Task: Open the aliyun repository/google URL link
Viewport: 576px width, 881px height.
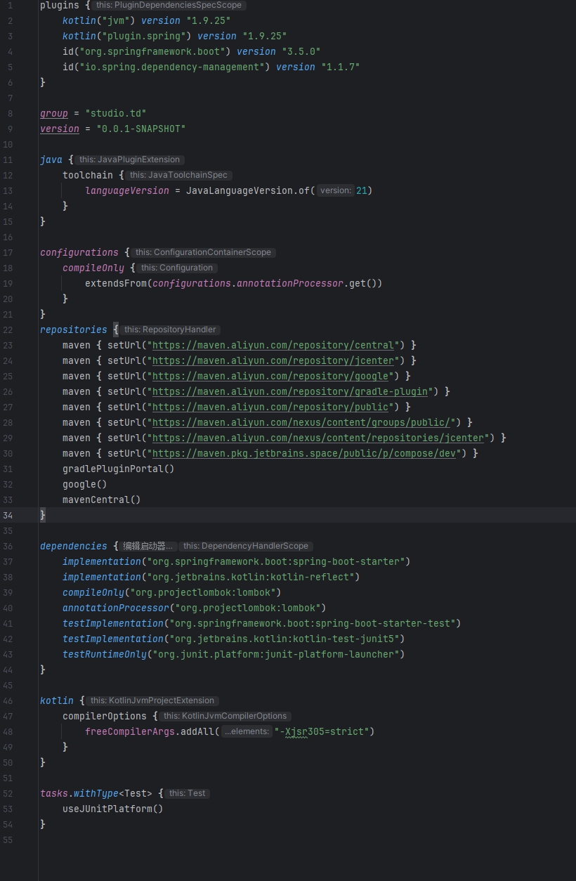Action: pos(270,376)
